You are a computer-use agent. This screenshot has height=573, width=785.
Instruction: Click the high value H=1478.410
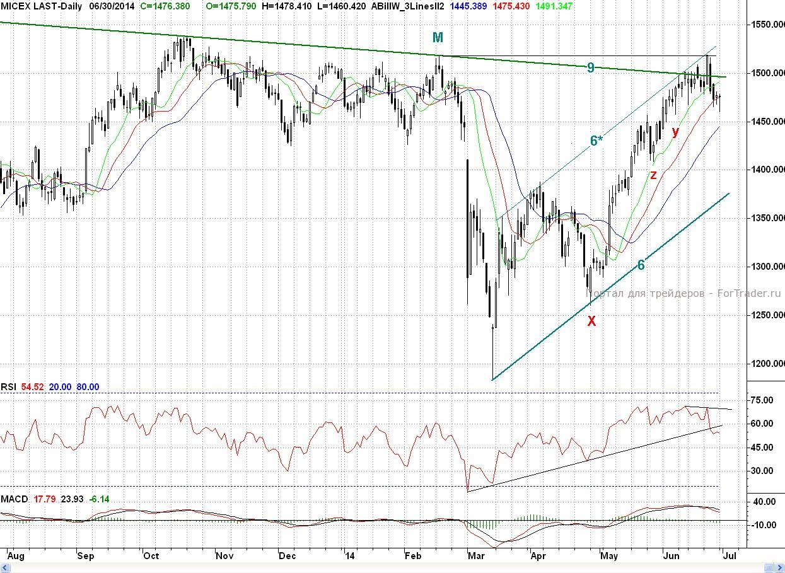pyautogui.click(x=286, y=5)
